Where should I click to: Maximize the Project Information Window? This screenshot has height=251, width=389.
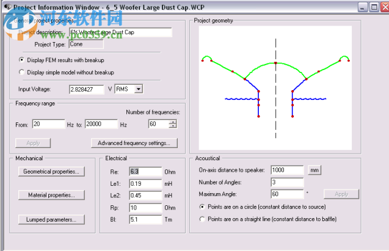[372, 7]
